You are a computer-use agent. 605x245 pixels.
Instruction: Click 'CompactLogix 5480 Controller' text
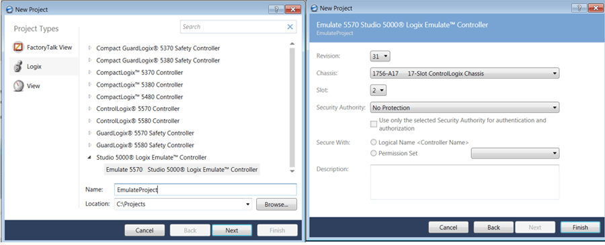(140, 97)
